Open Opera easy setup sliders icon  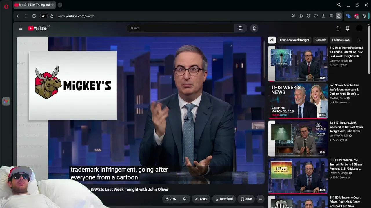331,16
